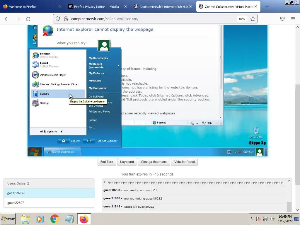Open My Documents in Start menu
This screenshot has width=300, height=225.
(98, 58)
